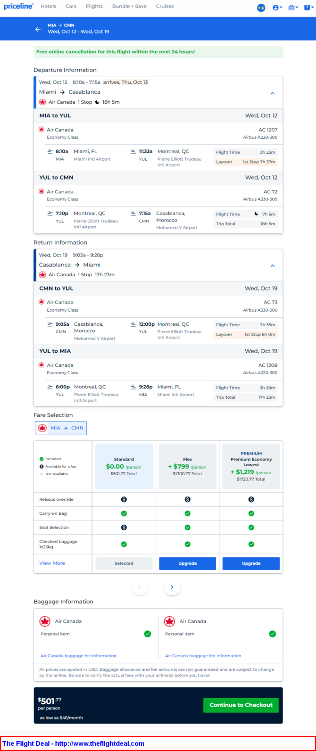Click Standard fare Seat Selection fee icon
The height and width of the screenshot is (751, 316).
point(124,528)
